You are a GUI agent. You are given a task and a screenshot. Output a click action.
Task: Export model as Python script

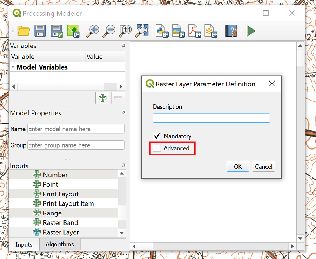click(x=162, y=31)
